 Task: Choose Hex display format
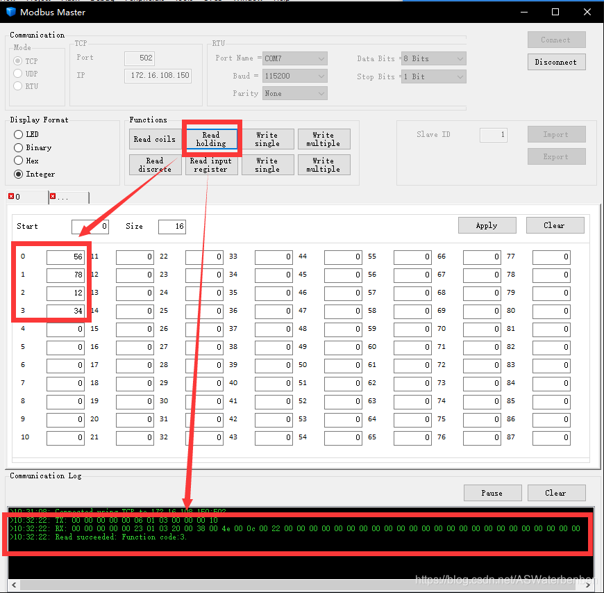pyautogui.click(x=19, y=161)
